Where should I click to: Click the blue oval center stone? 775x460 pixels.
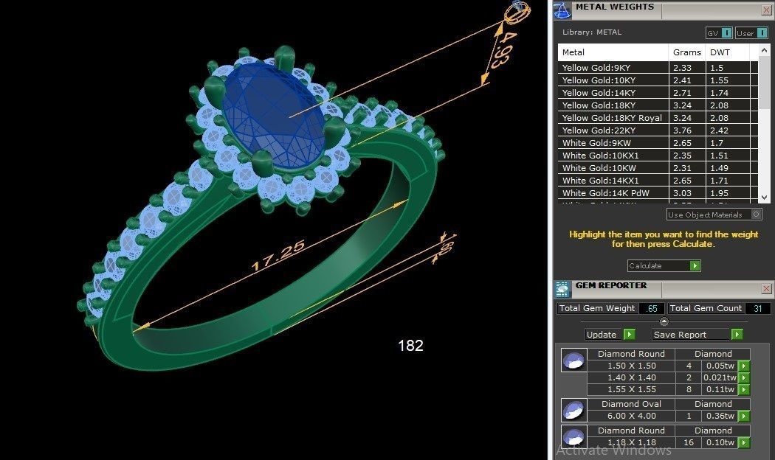pos(275,116)
